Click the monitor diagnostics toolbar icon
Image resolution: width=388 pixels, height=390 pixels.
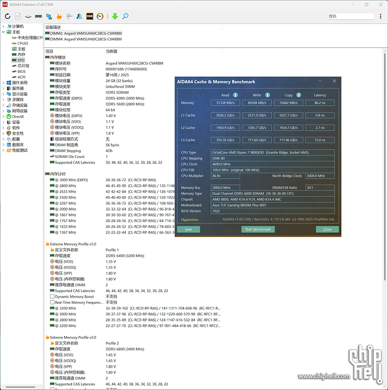tap(49, 16)
